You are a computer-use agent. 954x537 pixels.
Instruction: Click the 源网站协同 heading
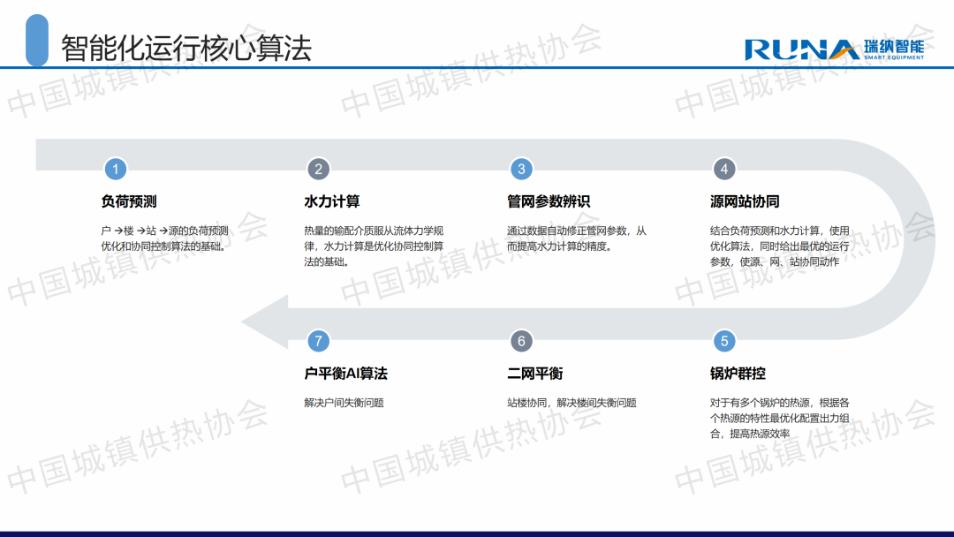[745, 201]
